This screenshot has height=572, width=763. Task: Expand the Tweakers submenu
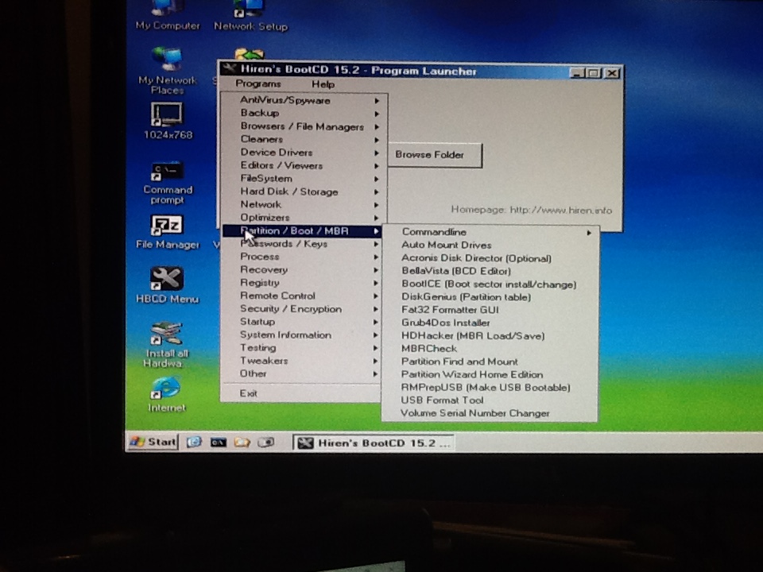coord(303,361)
